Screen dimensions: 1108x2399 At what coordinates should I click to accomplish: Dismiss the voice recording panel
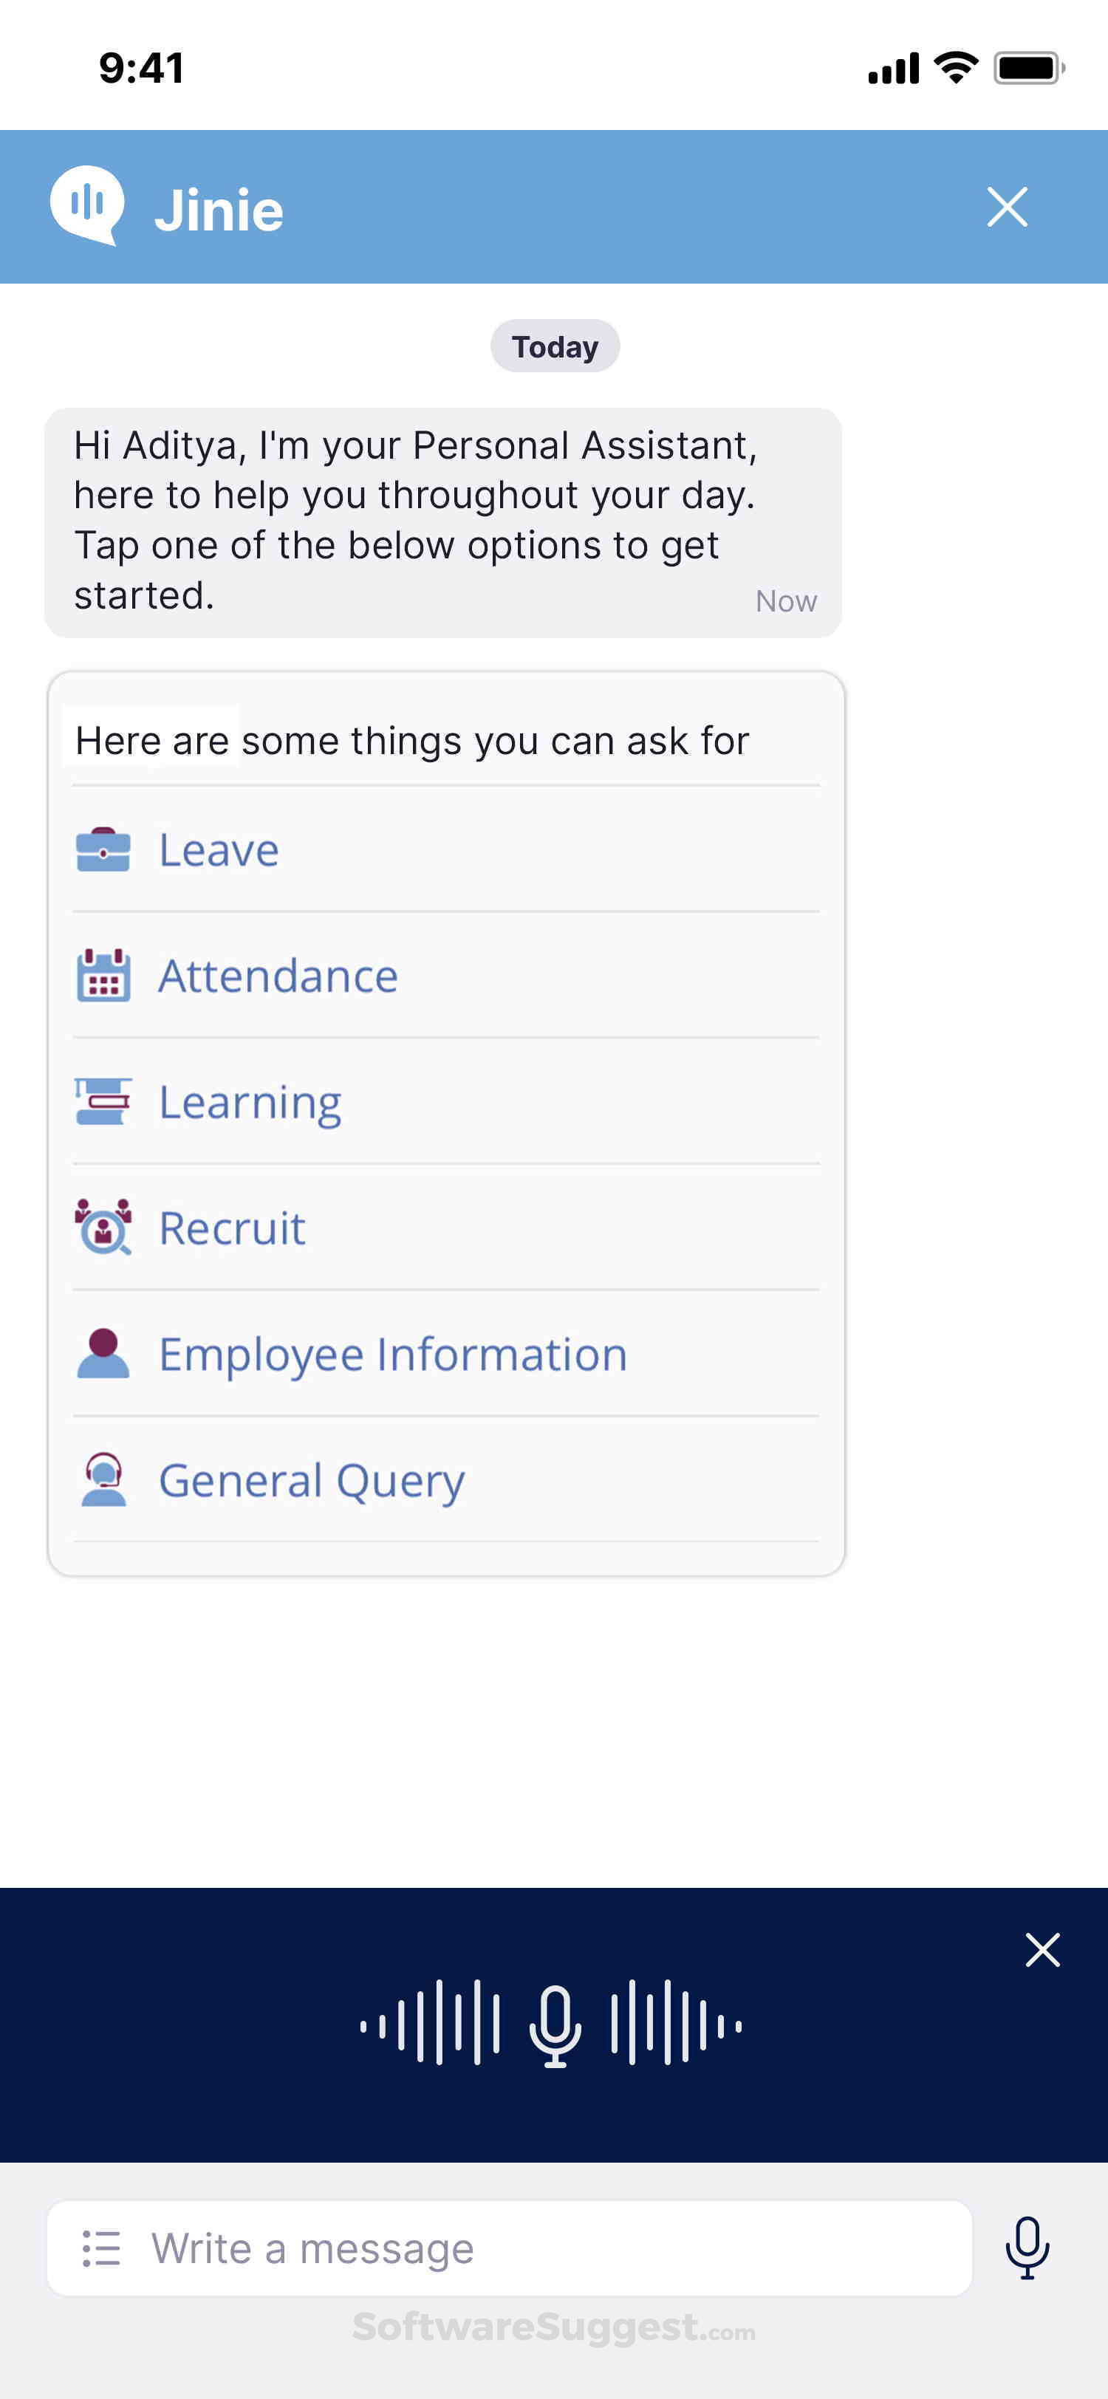point(1042,1949)
